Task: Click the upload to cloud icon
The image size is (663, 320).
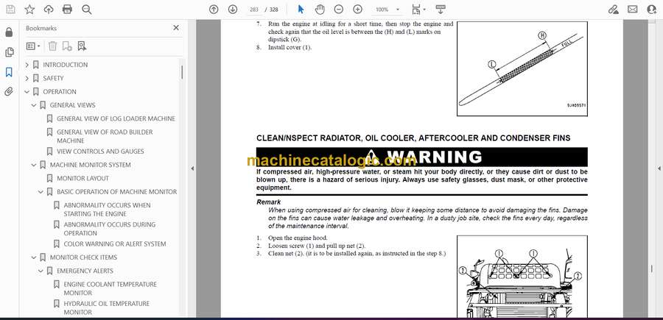Action: (49, 10)
